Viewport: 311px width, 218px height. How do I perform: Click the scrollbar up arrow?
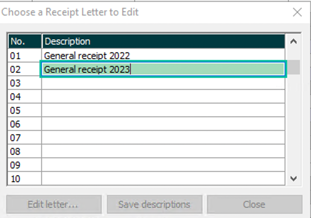pyautogui.click(x=293, y=41)
